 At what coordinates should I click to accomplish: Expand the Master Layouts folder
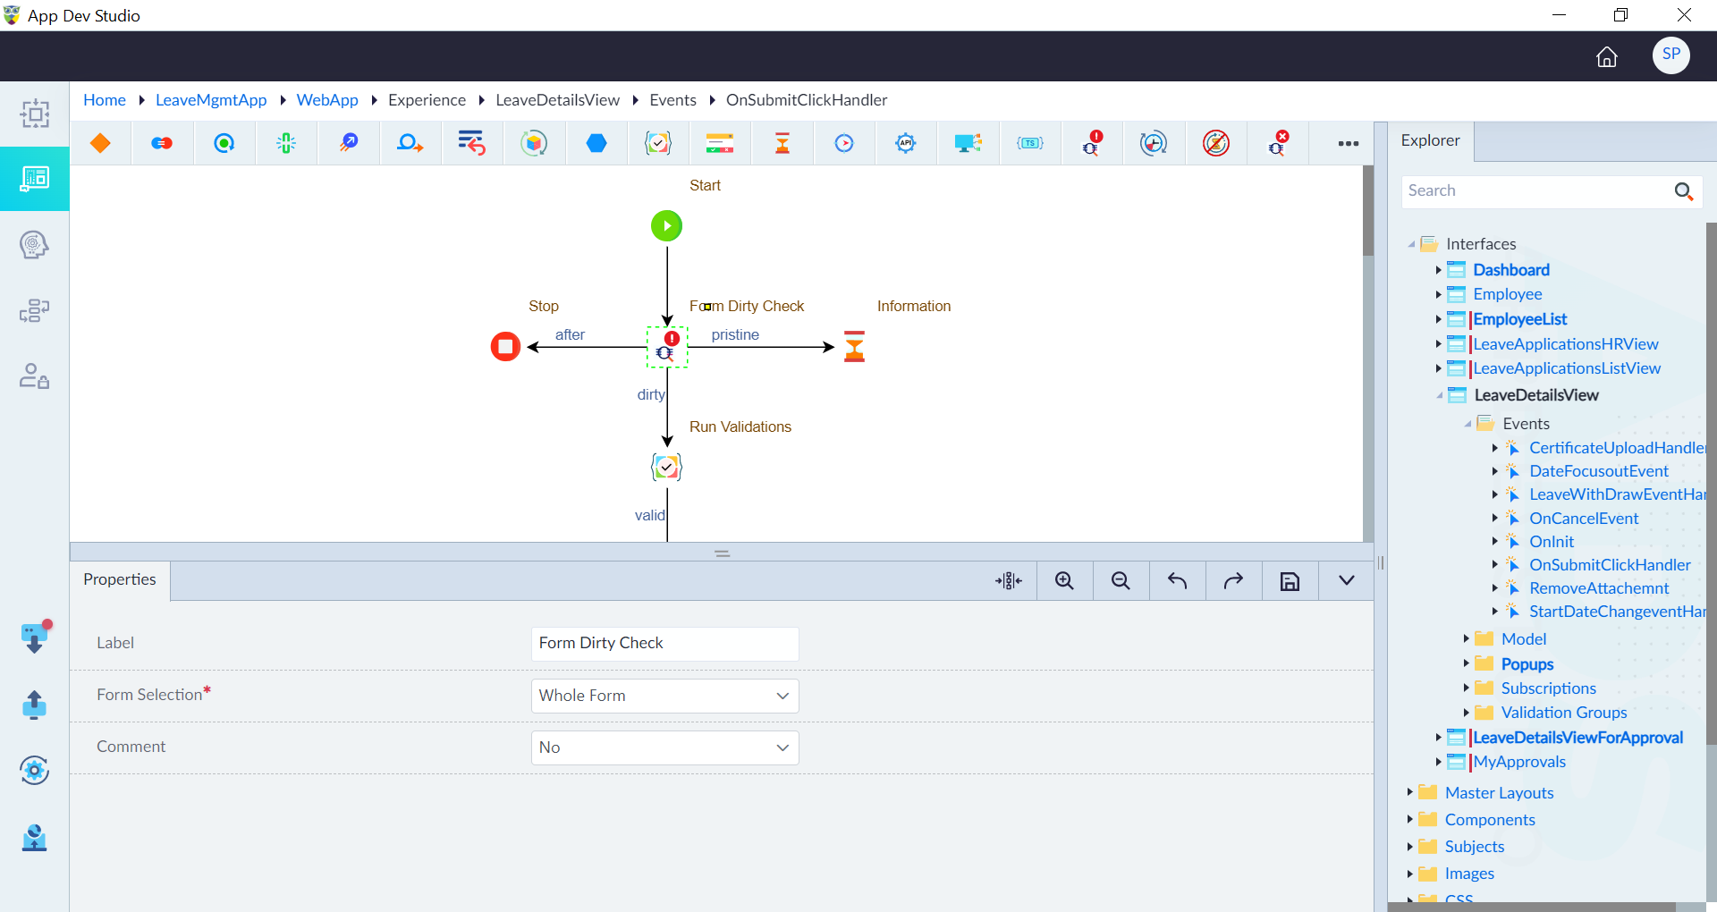click(x=1410, y=792)
